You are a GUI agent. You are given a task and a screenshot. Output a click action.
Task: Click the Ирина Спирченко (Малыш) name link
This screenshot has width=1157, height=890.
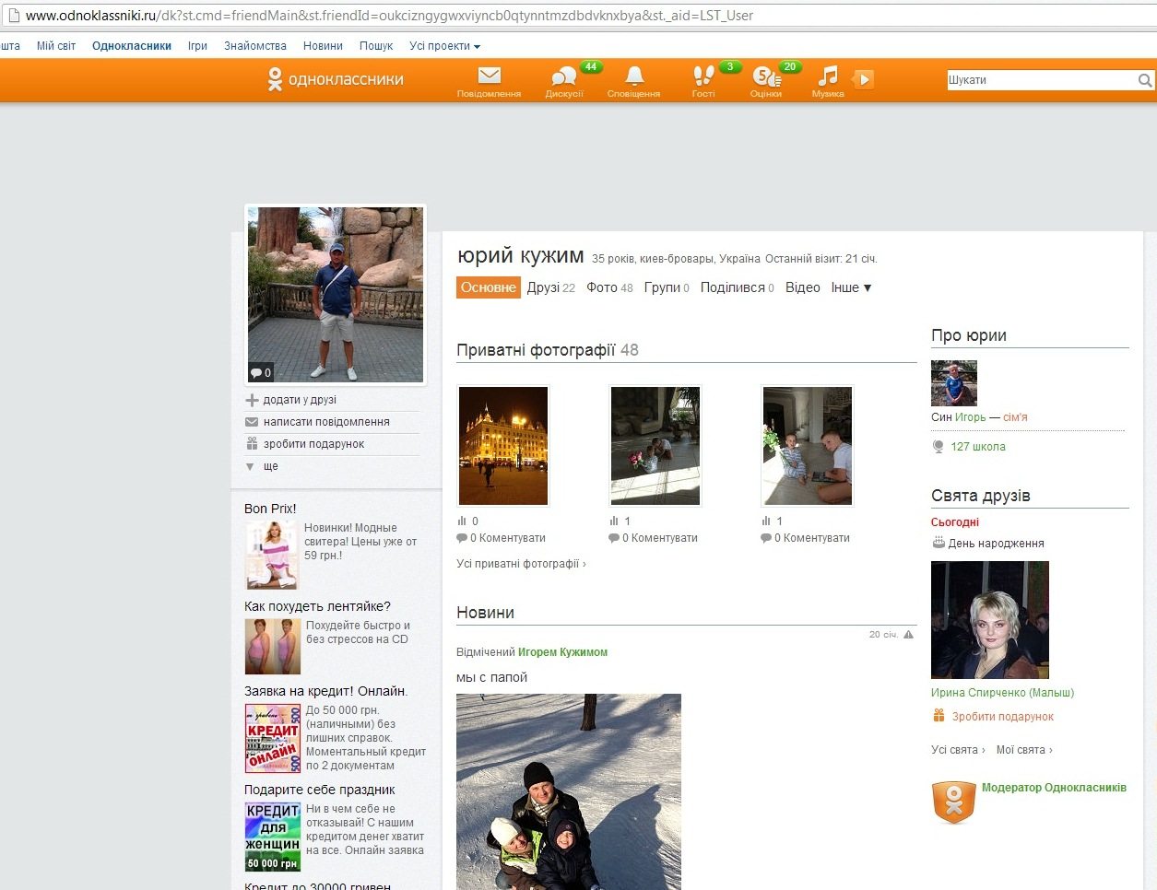(x=1002, y=693)
